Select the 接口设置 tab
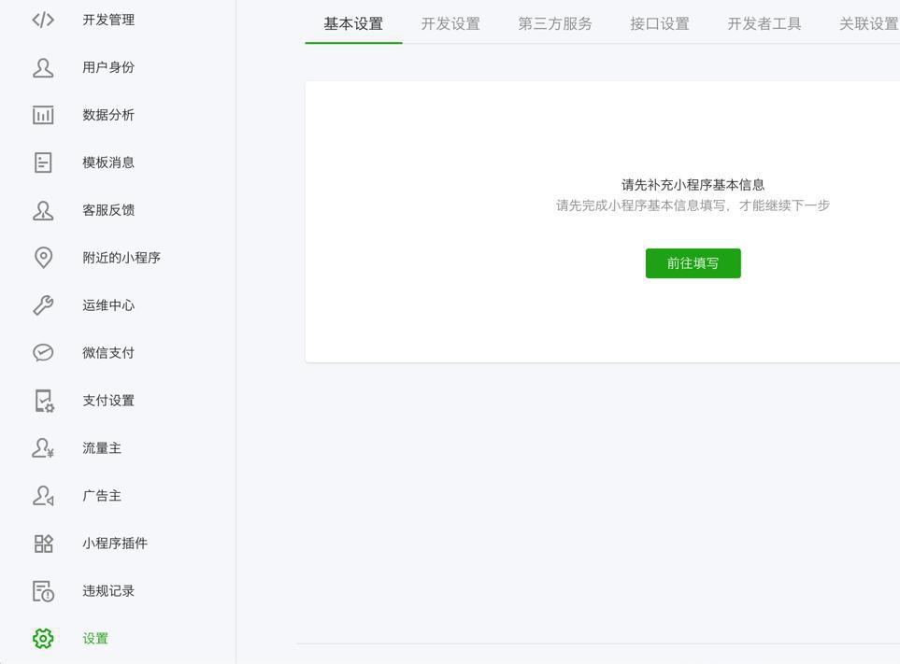Viewport: 900px width, 664px height. pos(660,24)
